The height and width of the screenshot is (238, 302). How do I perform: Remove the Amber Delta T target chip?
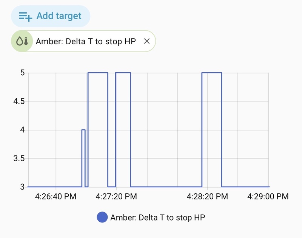coord(147,41)
